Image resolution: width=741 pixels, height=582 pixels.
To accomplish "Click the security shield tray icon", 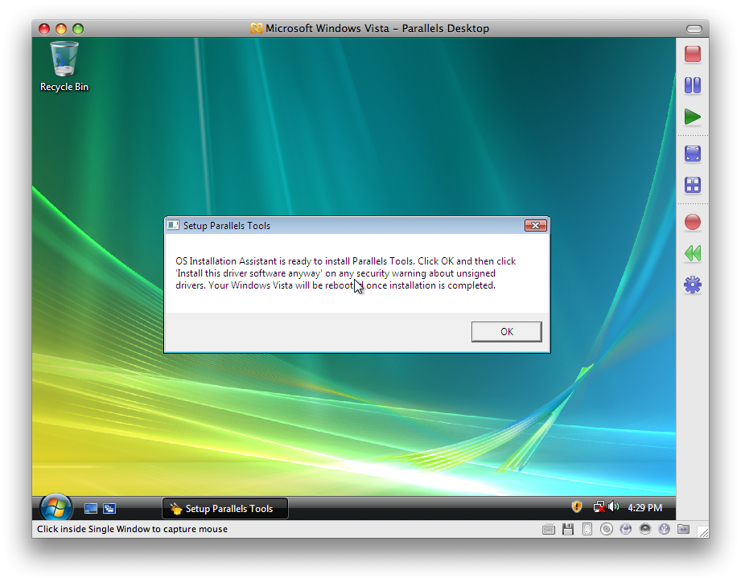I will click(x=577, y=507).
